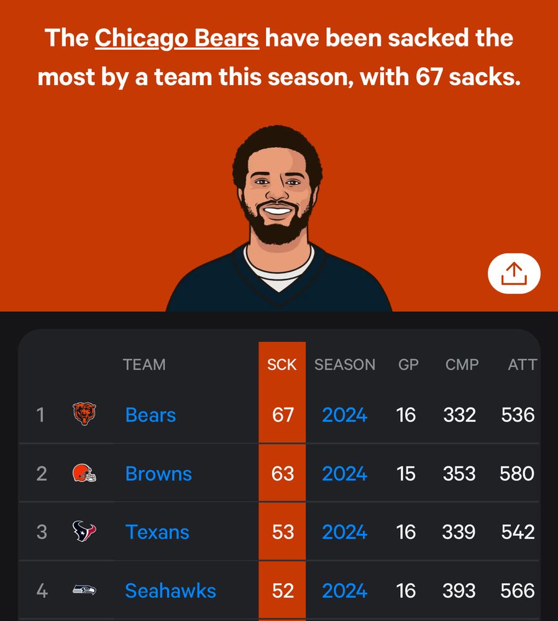Click the player avatar illustration
Image resolution: width=558 pixels, height=621 pixels.
pyautogui.click(x=278, y=205)
